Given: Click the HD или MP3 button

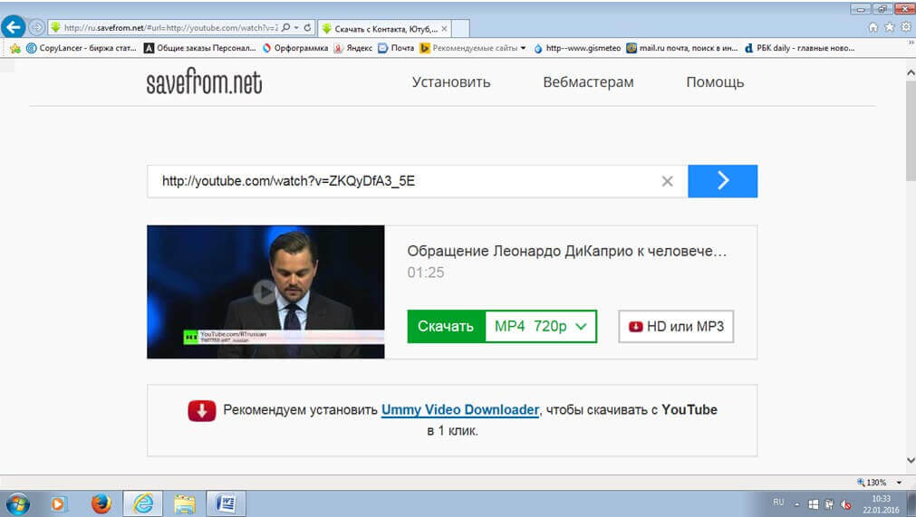Looking at the screenshot, I should tap(676, 326).
